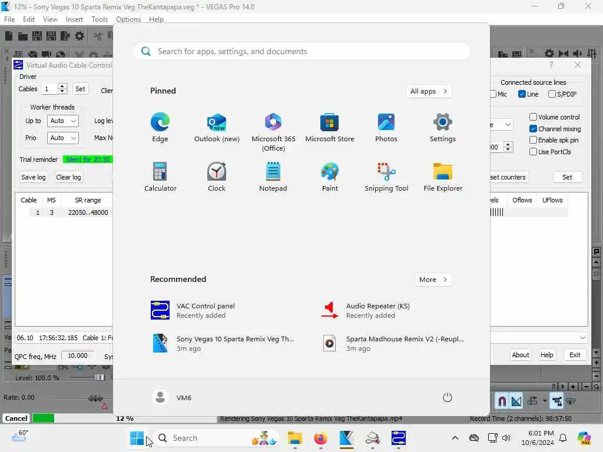603x452 pixels.
Task: Open Edge from the pinned apps
Action: pyautogui.click(x=160, y=128)
